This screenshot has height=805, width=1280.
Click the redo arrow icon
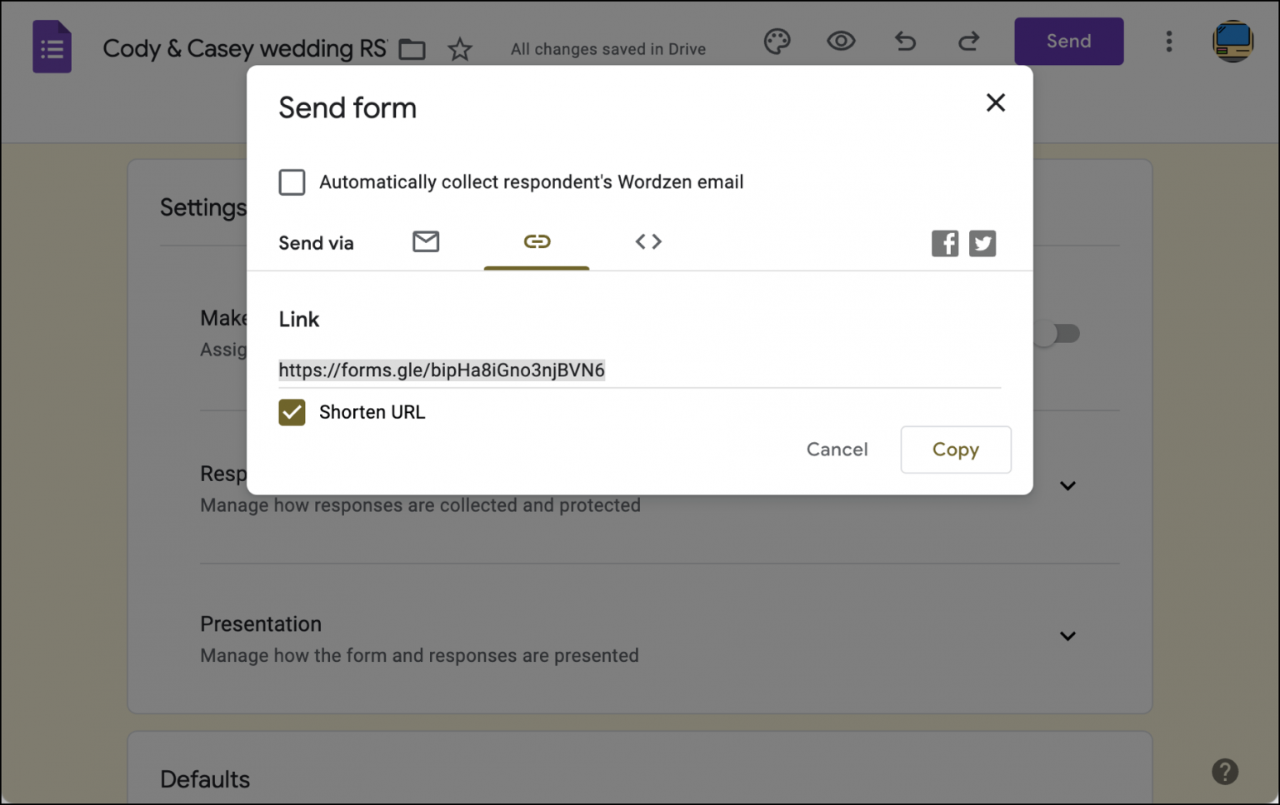[968, 41]
